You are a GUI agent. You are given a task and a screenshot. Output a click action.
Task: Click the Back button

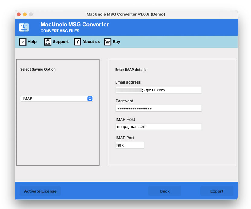pos(165,191)
